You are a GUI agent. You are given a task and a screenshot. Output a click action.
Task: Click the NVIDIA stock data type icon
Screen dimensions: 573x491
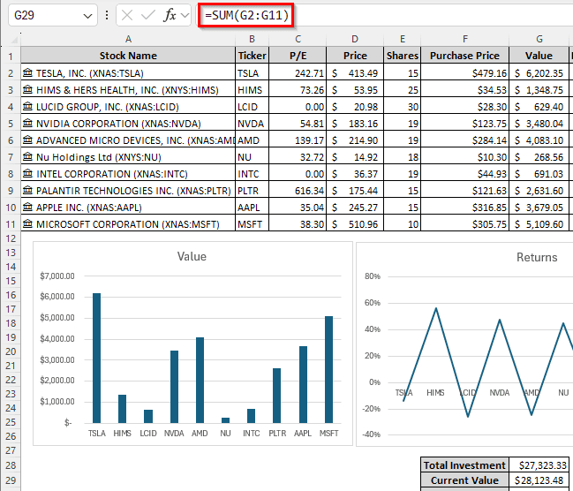coord(27,124)
